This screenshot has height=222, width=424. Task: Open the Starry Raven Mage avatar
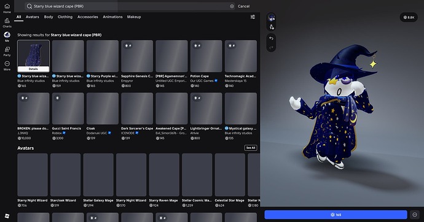coord(164,175)
